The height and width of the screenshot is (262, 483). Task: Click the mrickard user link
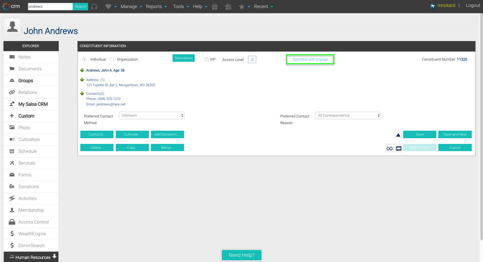coord(446,6)
